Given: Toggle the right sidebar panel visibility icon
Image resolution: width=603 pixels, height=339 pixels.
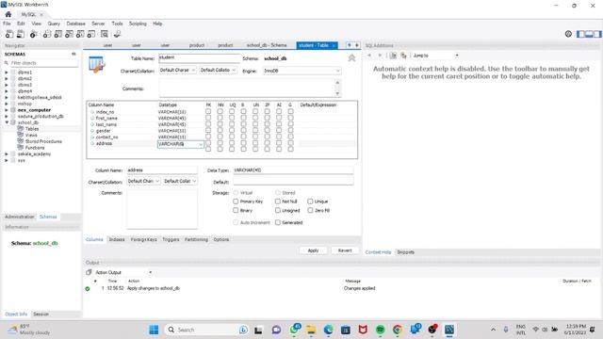Looking at the screenshot, I should (x=597, y=34).
